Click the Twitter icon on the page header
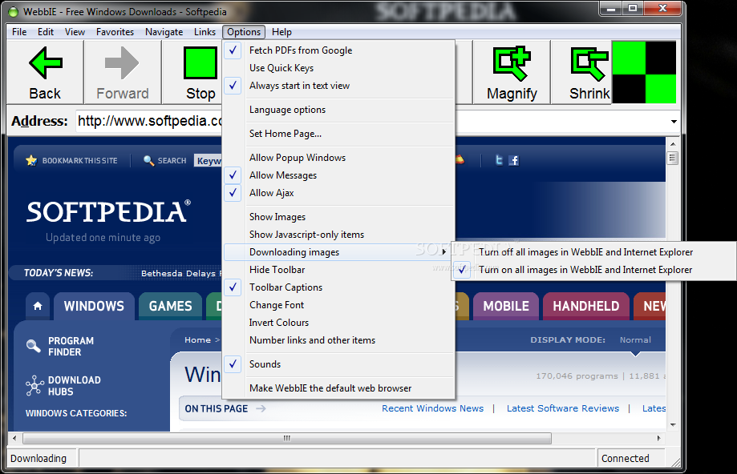 pyautogui.click(x=499, y=160)
